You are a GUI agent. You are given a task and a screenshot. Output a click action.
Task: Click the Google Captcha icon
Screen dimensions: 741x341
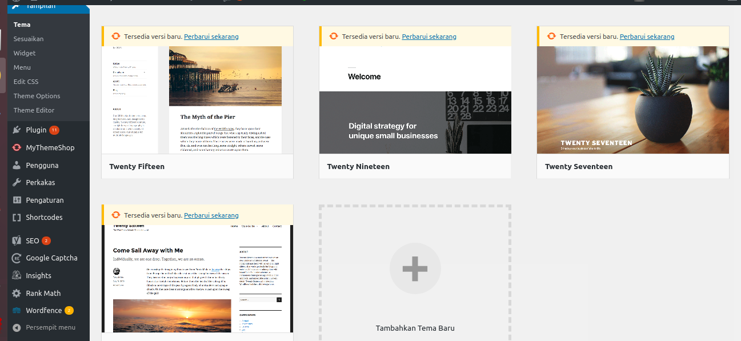coord(17,258)
